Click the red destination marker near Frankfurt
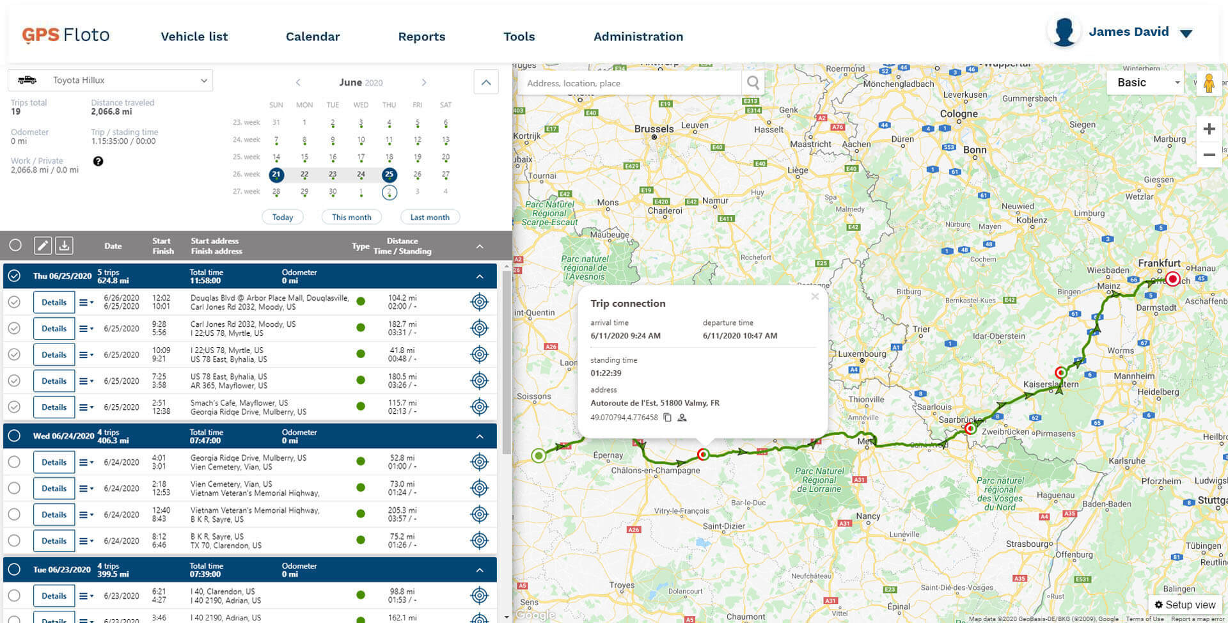The width and height of the screenshot is (1228, 623). [1172, 279]
